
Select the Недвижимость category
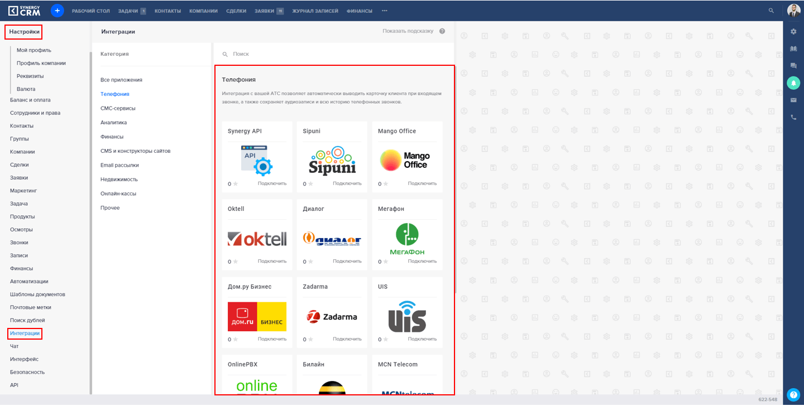[119, 180]
